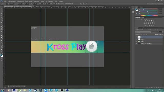Select the Move tool

click(x=2, y=9)
